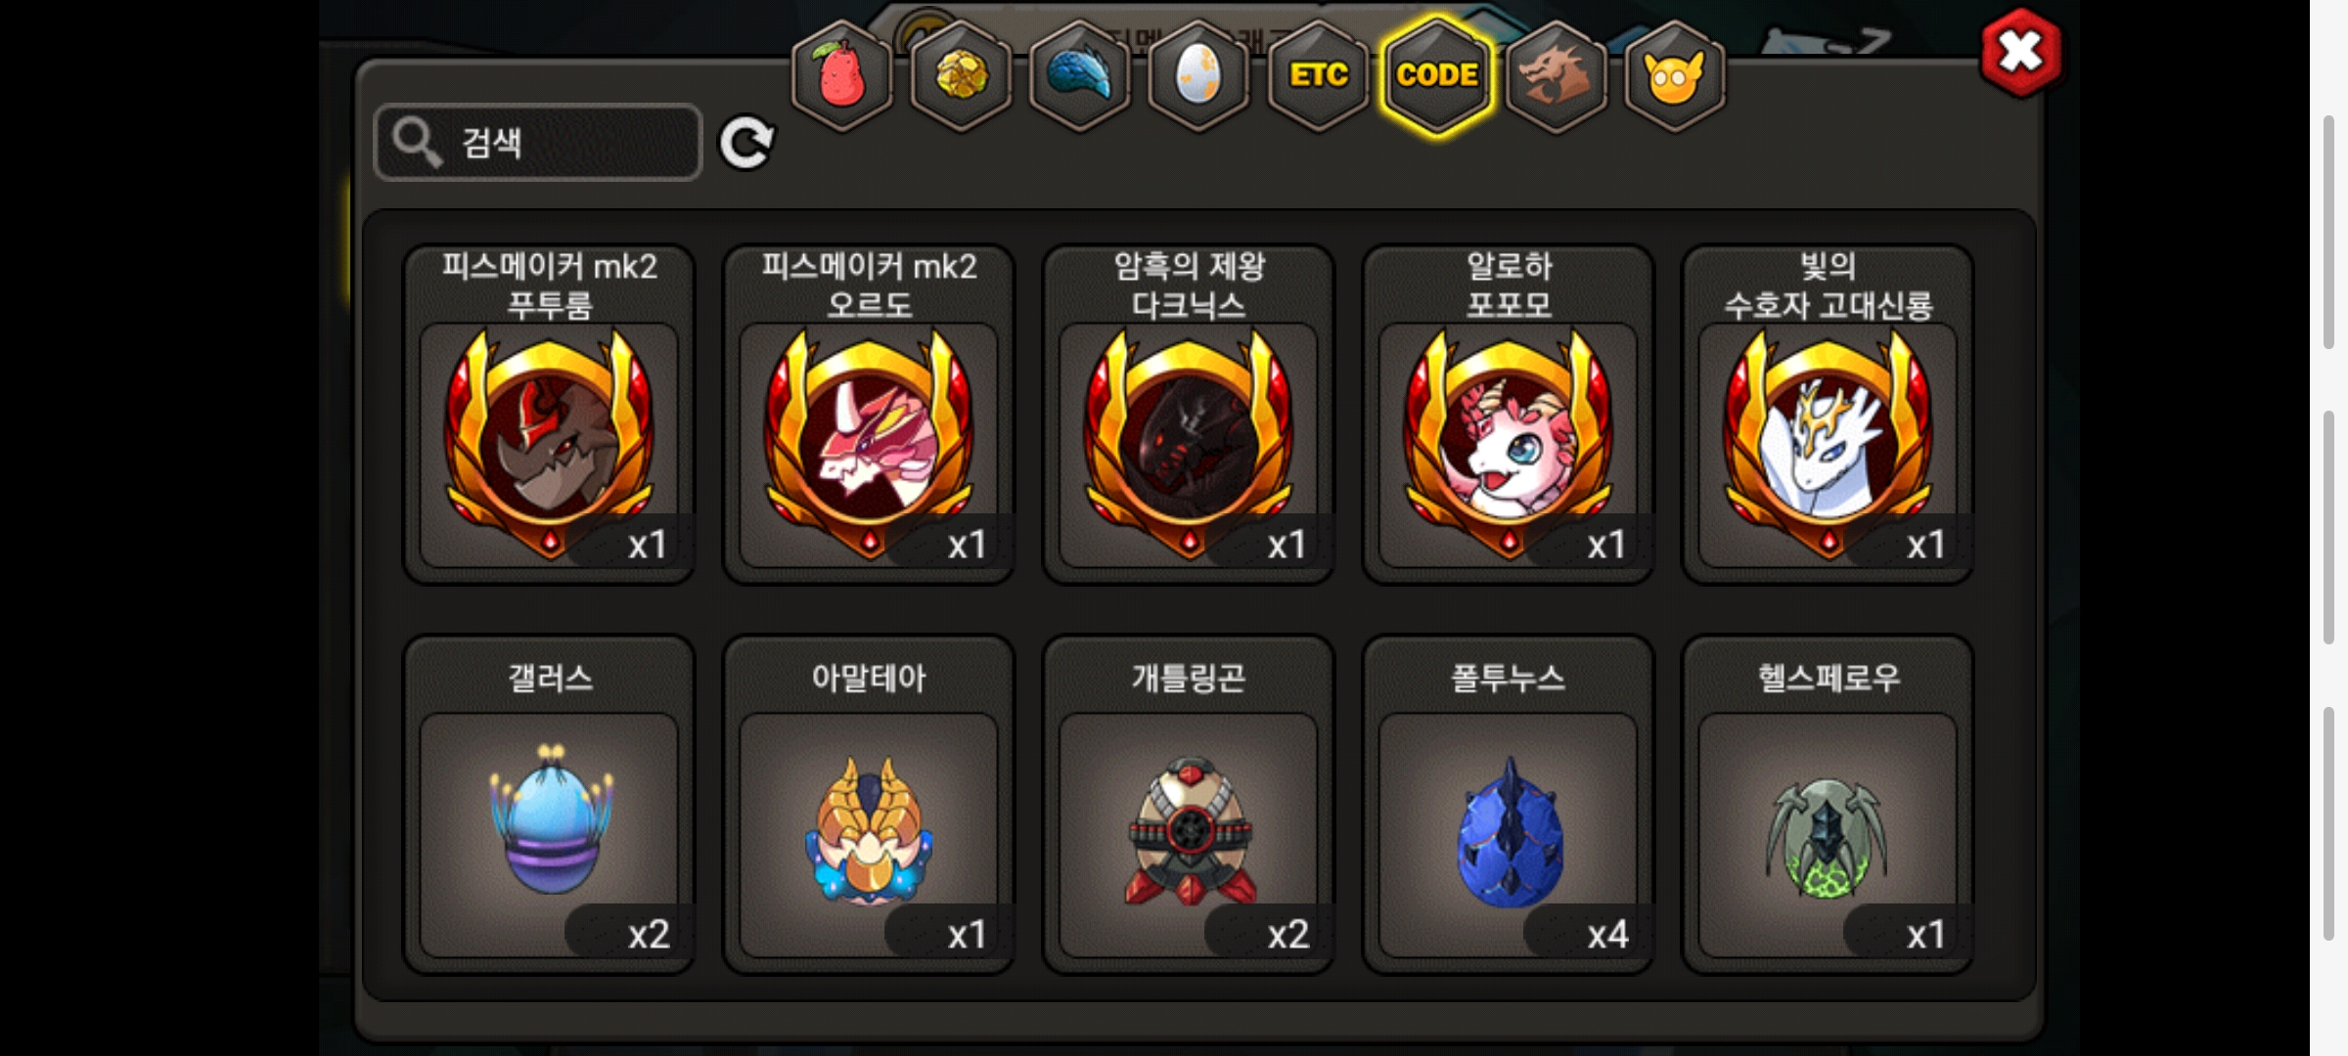Refresh the inventory list with arrow icon
Screen dimensions: 2348x1056
746,144
